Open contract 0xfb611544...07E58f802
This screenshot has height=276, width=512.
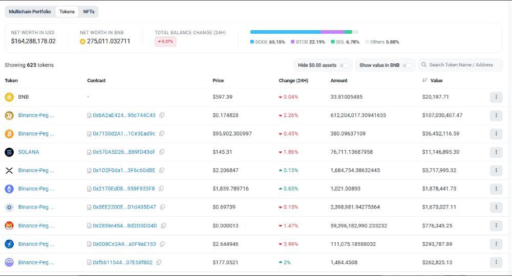(x=122, y=262)
